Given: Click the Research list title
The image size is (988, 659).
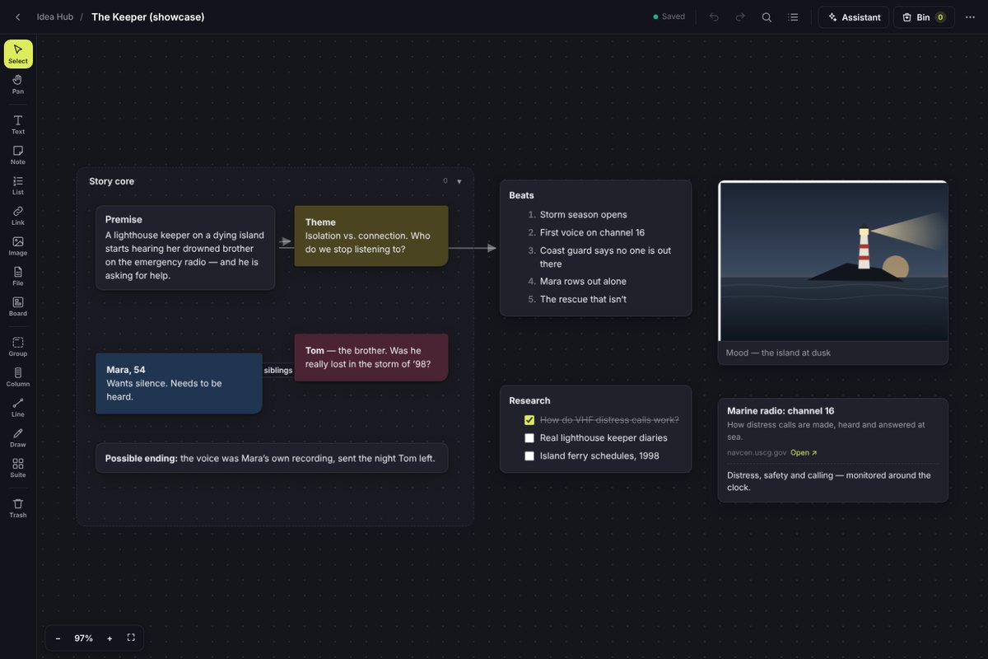Looking at the screenshot, I should (529, 400).
